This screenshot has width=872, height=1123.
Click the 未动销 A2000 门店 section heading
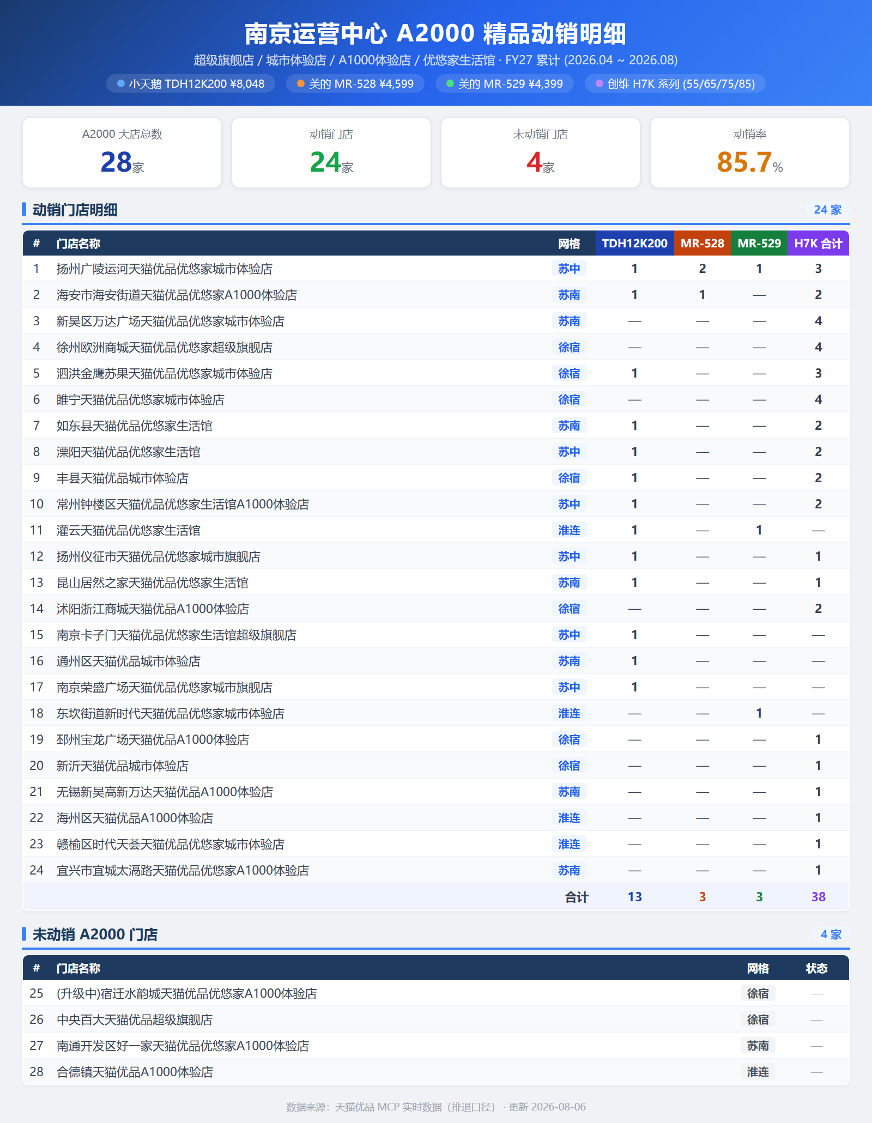tap(95, 934)
